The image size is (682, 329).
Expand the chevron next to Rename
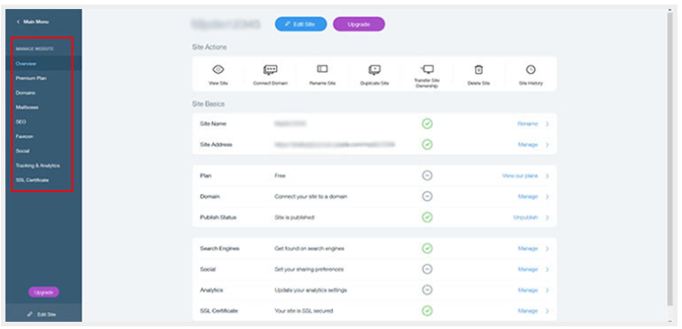[x=548, y=123]
